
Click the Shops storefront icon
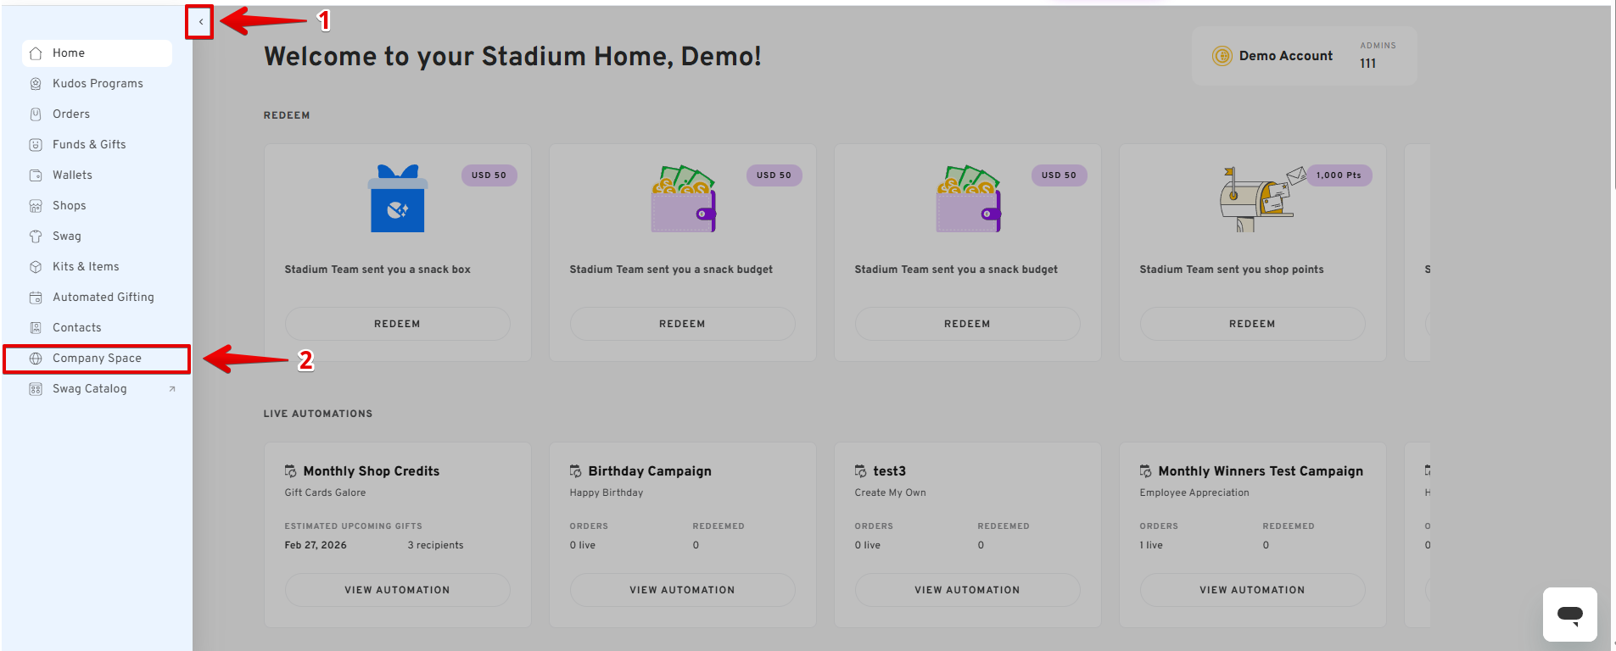pyautogui.click(x=36, y=206)
